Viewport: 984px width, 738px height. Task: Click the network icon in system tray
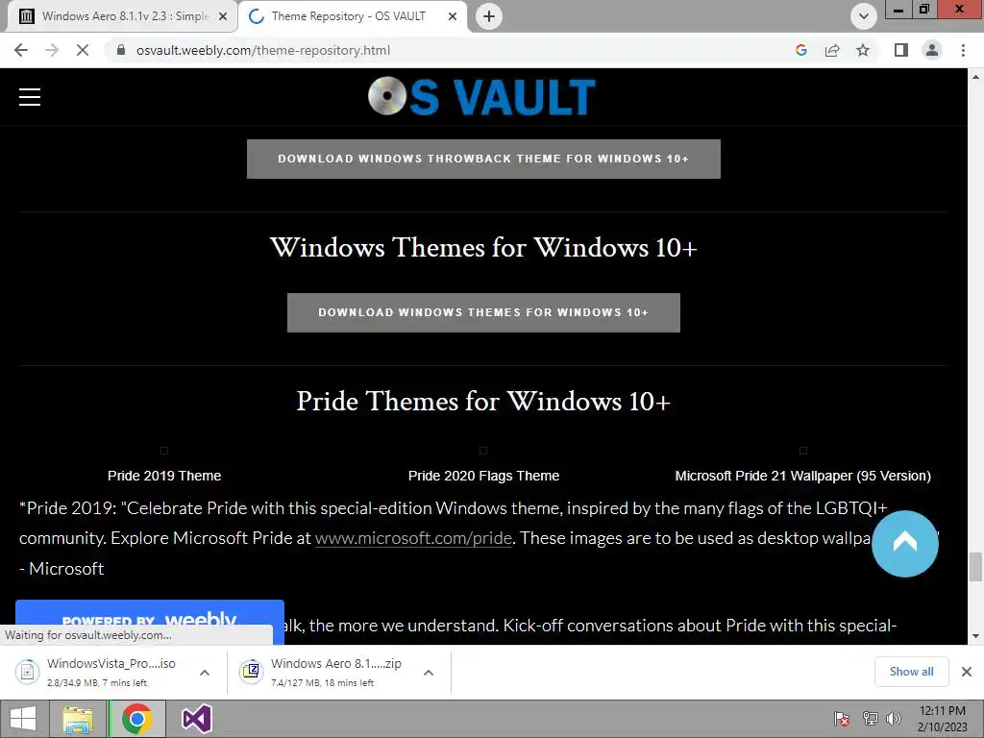tap(870, 719)
